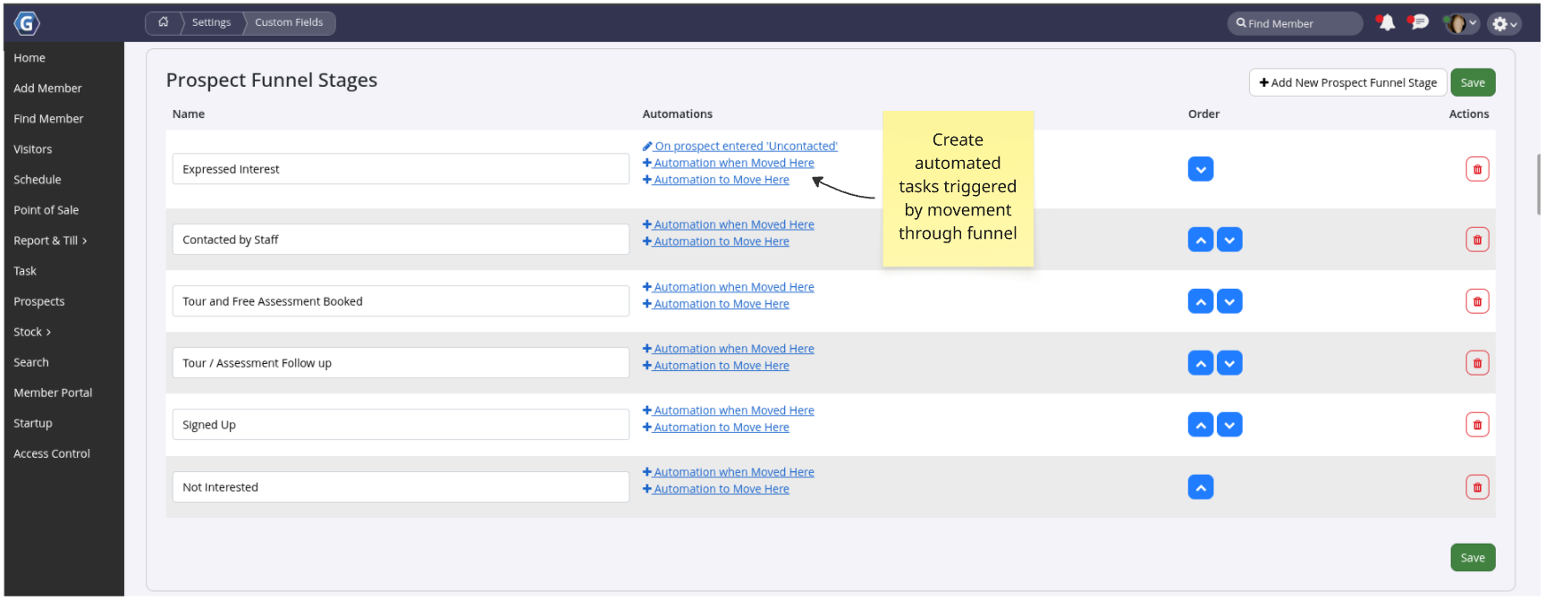This screenshot has height=600, width=1545.
Task: Add Automation to Move Here for Signed Up
Action: pos(716,427)
